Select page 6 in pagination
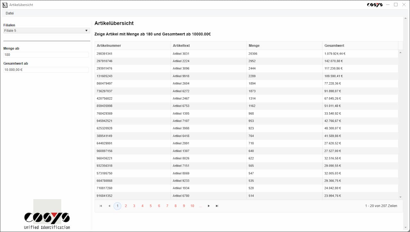The height and width of the screenshot is (232, 410). click(x=159, y=206)
